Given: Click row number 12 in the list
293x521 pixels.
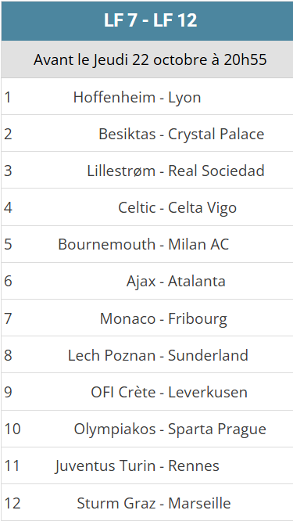Looking at the screenshot, I should click(13, 503).
